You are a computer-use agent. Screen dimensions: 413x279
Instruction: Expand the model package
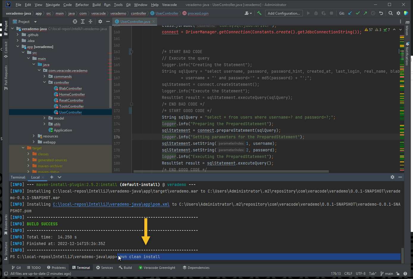pyautogui.click(x=44, y=118)
